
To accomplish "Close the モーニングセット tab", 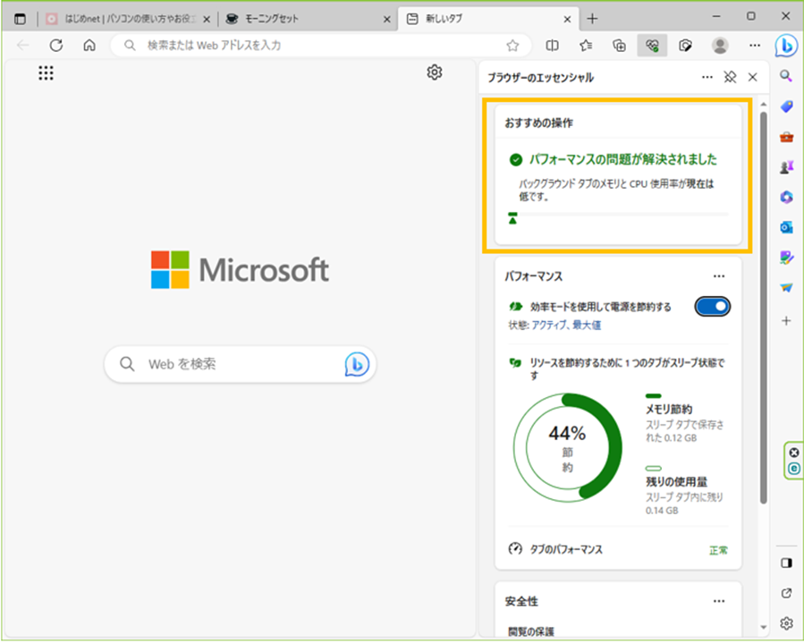I will coord(387,20).
